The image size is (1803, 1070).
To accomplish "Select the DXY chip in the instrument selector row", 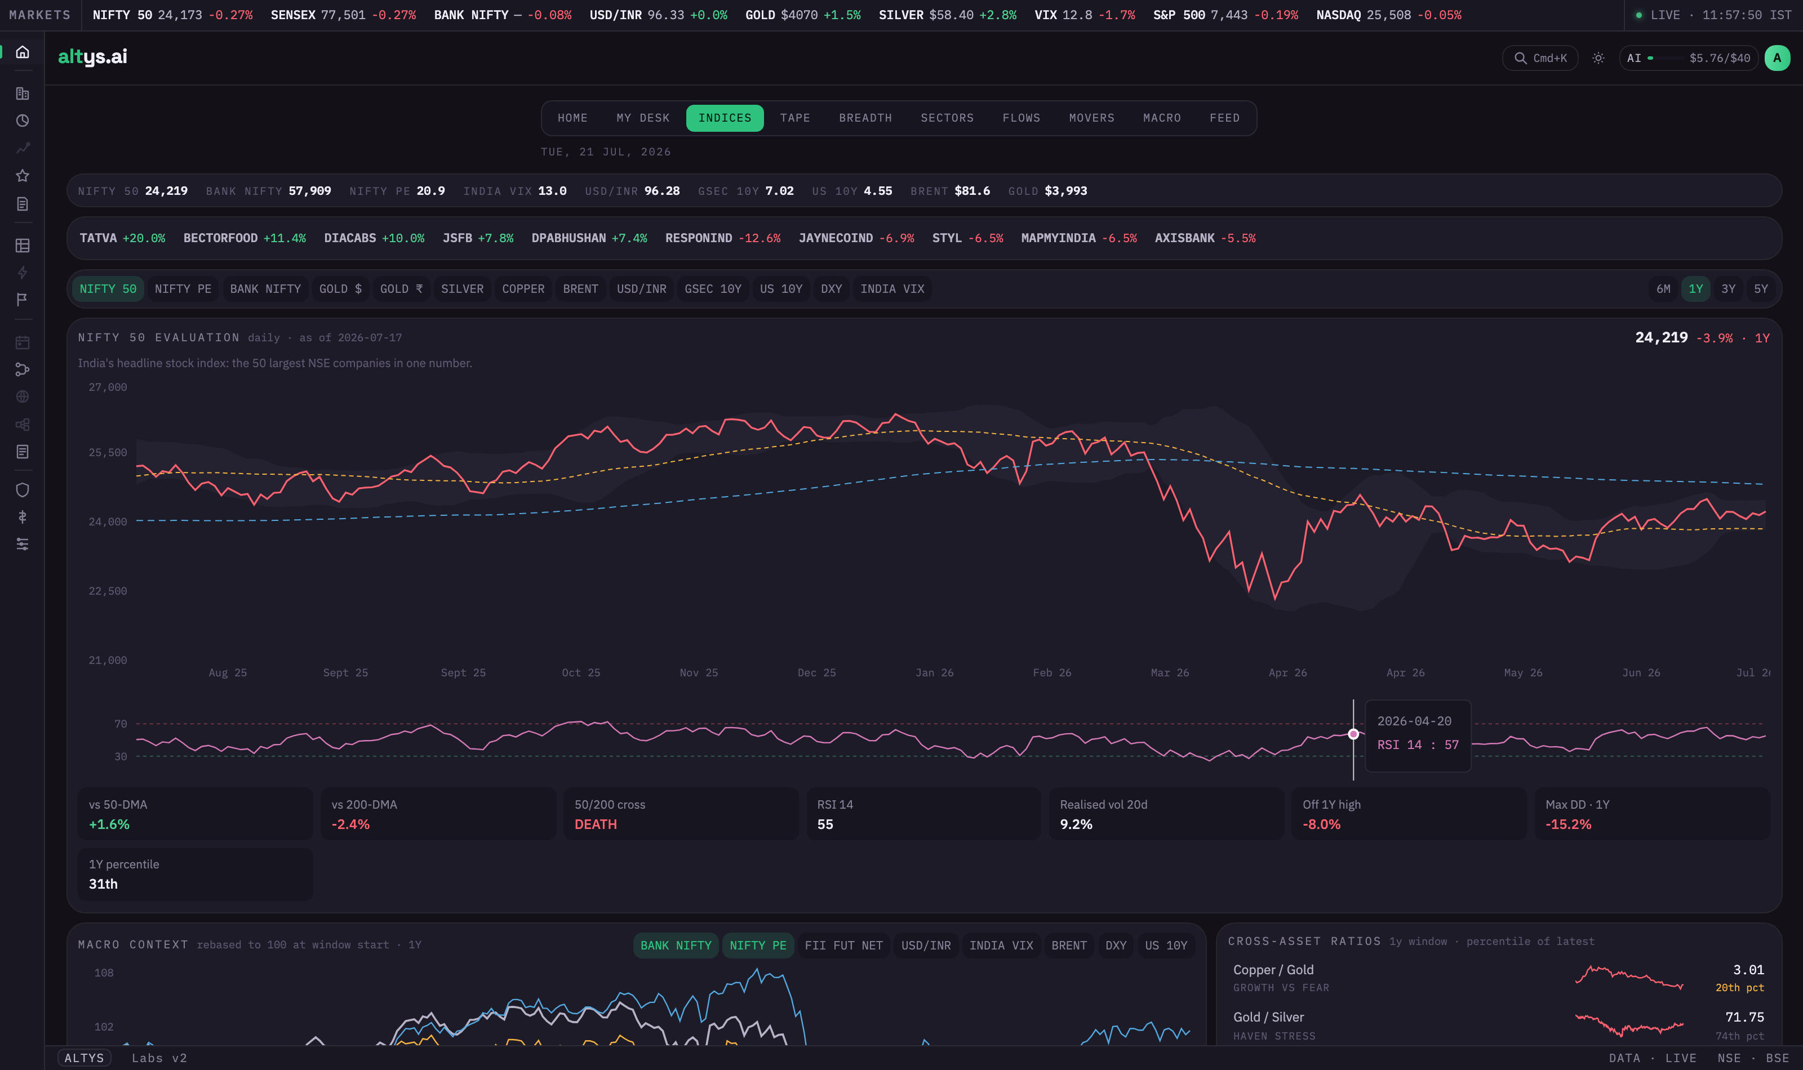I will [831, 289].
